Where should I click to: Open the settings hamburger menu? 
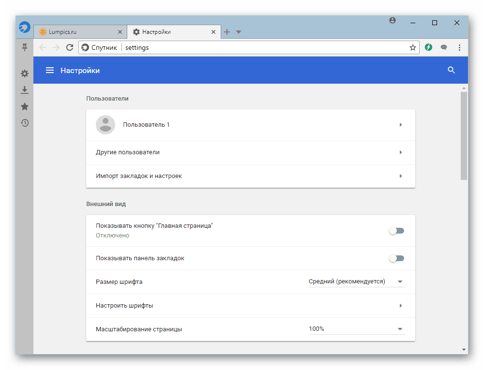[49, 71]
